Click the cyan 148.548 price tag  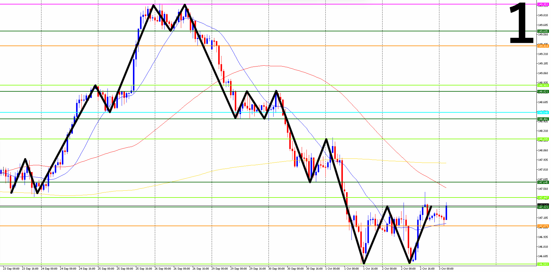[543, 112]
